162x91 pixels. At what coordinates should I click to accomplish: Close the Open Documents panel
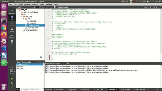(x=43, y=62)
